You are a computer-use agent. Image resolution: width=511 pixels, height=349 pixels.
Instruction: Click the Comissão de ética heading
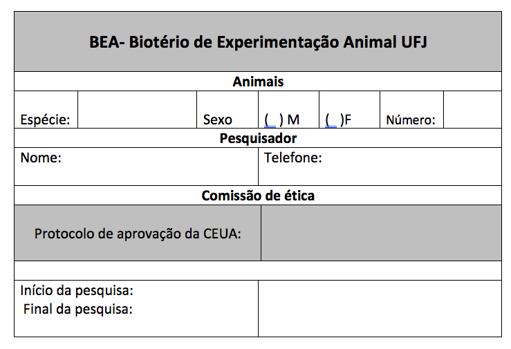click(x=258, y=196)
